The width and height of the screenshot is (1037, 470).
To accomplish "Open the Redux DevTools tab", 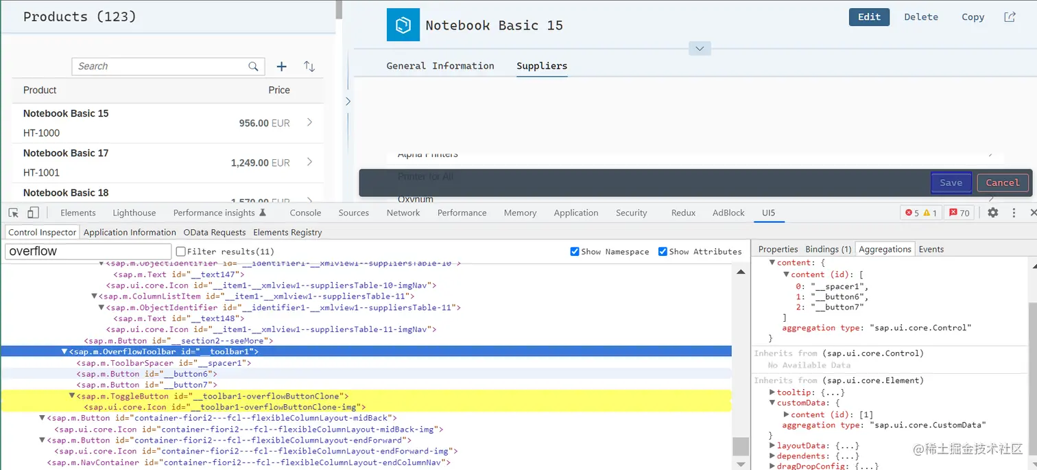I will click(x=683, y=213).
